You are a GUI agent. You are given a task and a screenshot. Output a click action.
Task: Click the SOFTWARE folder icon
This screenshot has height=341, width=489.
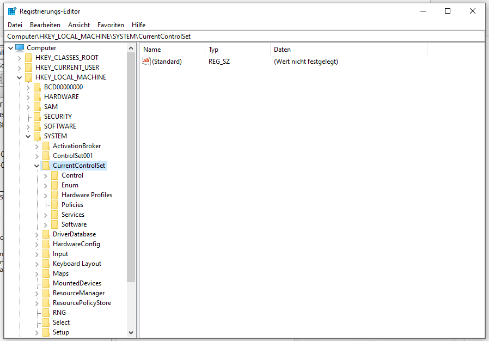[38, 126]
